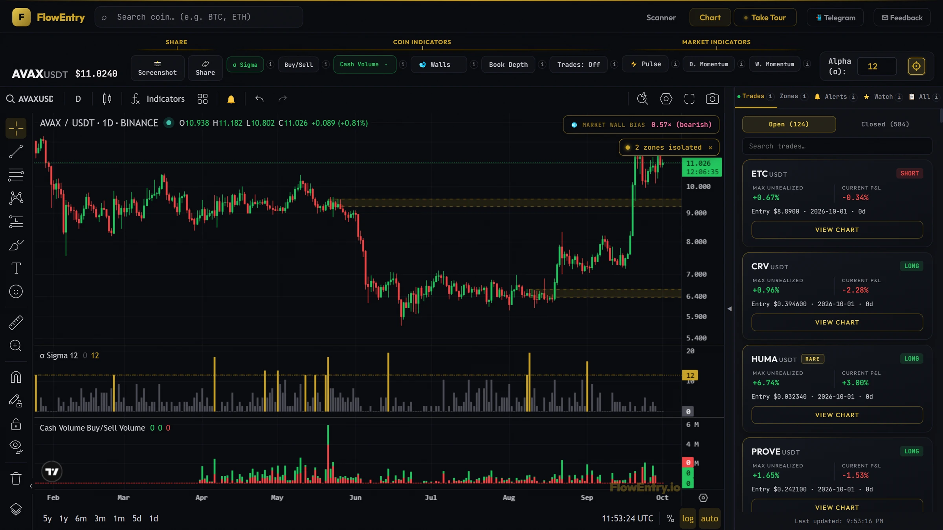Screen dimensions: 943x530
Task: Remove drawings with trash icon
Action: tap(16, 478)
